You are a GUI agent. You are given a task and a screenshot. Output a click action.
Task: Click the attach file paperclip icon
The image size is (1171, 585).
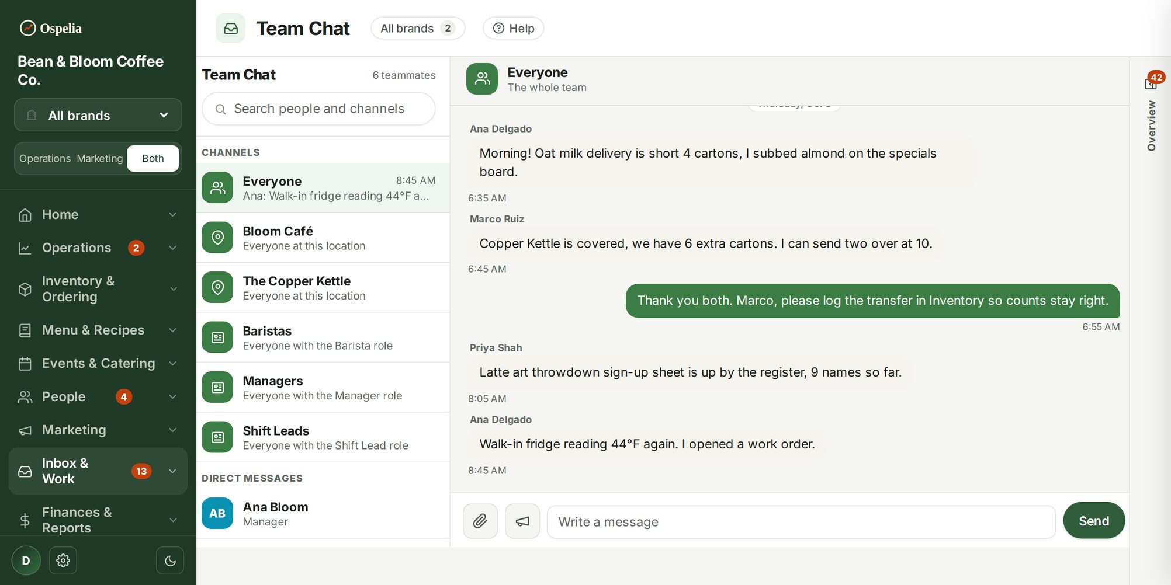click(x=480, y=521)
